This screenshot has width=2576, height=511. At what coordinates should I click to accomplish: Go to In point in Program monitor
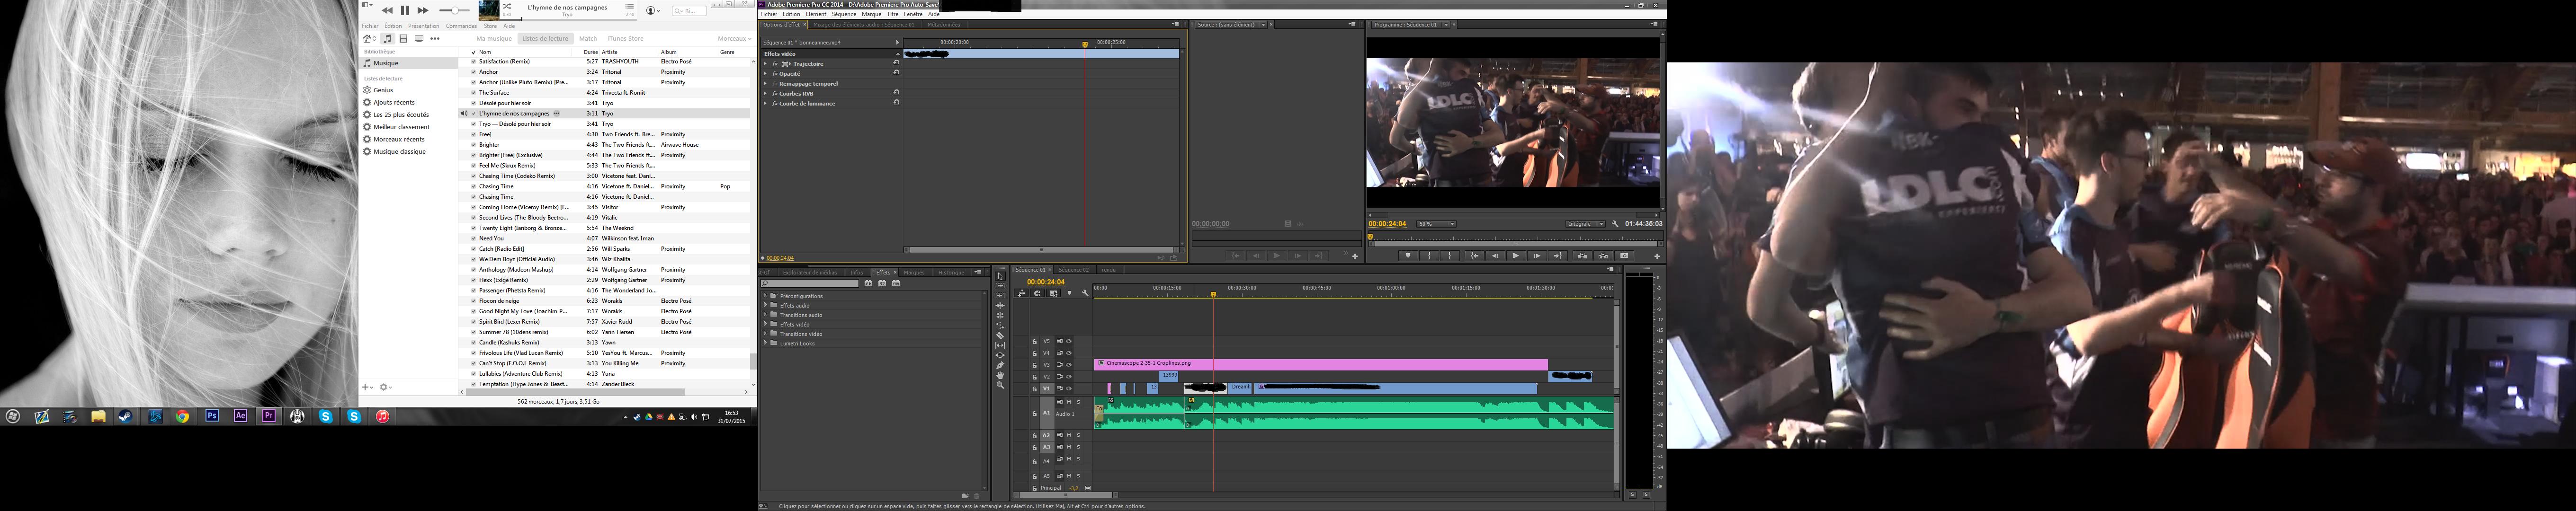click(1475, 256)
